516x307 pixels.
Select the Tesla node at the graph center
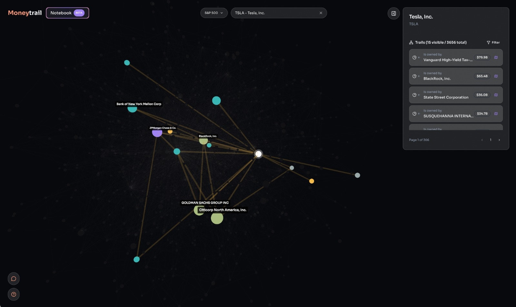point(258,154)
